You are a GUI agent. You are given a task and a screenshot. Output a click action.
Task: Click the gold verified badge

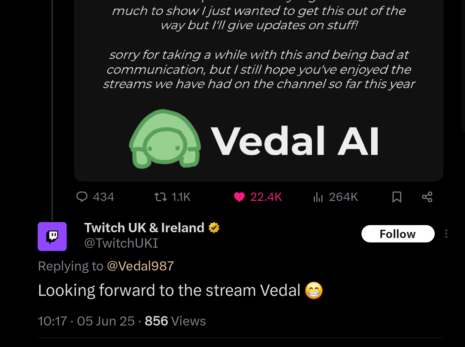214,228
